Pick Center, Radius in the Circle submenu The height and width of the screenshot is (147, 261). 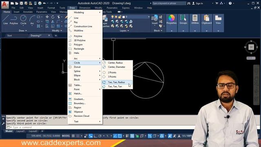117,62
